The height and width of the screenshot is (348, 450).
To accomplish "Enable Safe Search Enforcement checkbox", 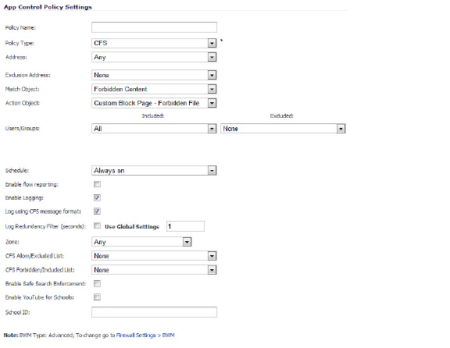I will (98, 284).
